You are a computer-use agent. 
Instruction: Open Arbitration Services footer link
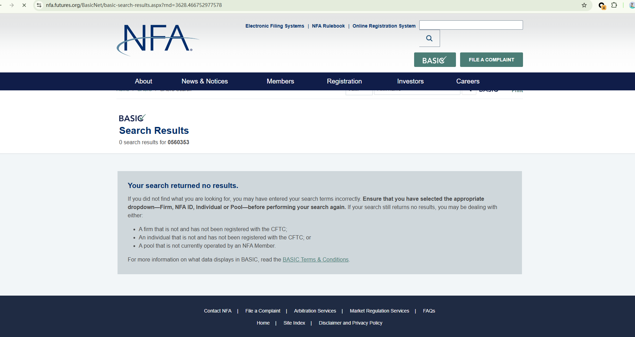click(315, 311)
